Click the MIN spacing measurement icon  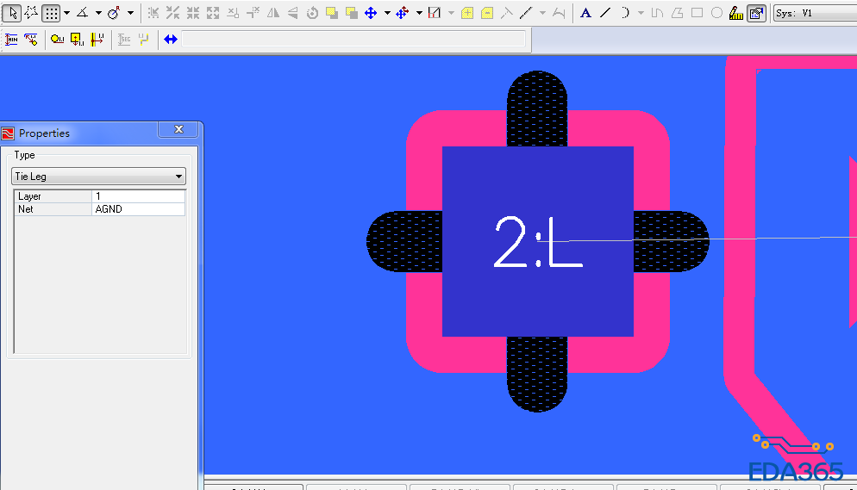tap(12, 39)
